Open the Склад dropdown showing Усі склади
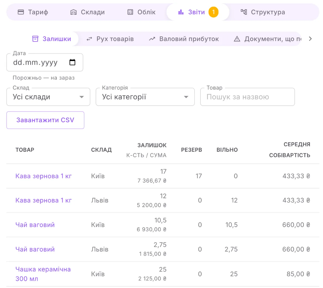This screenshot has width=323, height=288. click(48, 97)
